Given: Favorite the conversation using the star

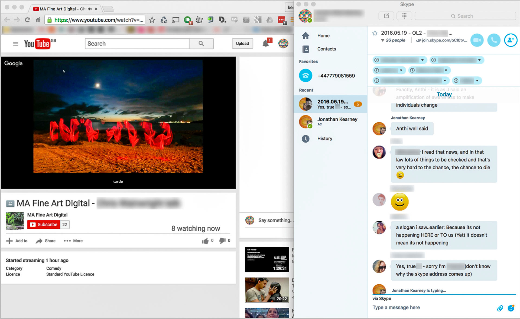Looking at the screenshot, I should tap(375, 33).
